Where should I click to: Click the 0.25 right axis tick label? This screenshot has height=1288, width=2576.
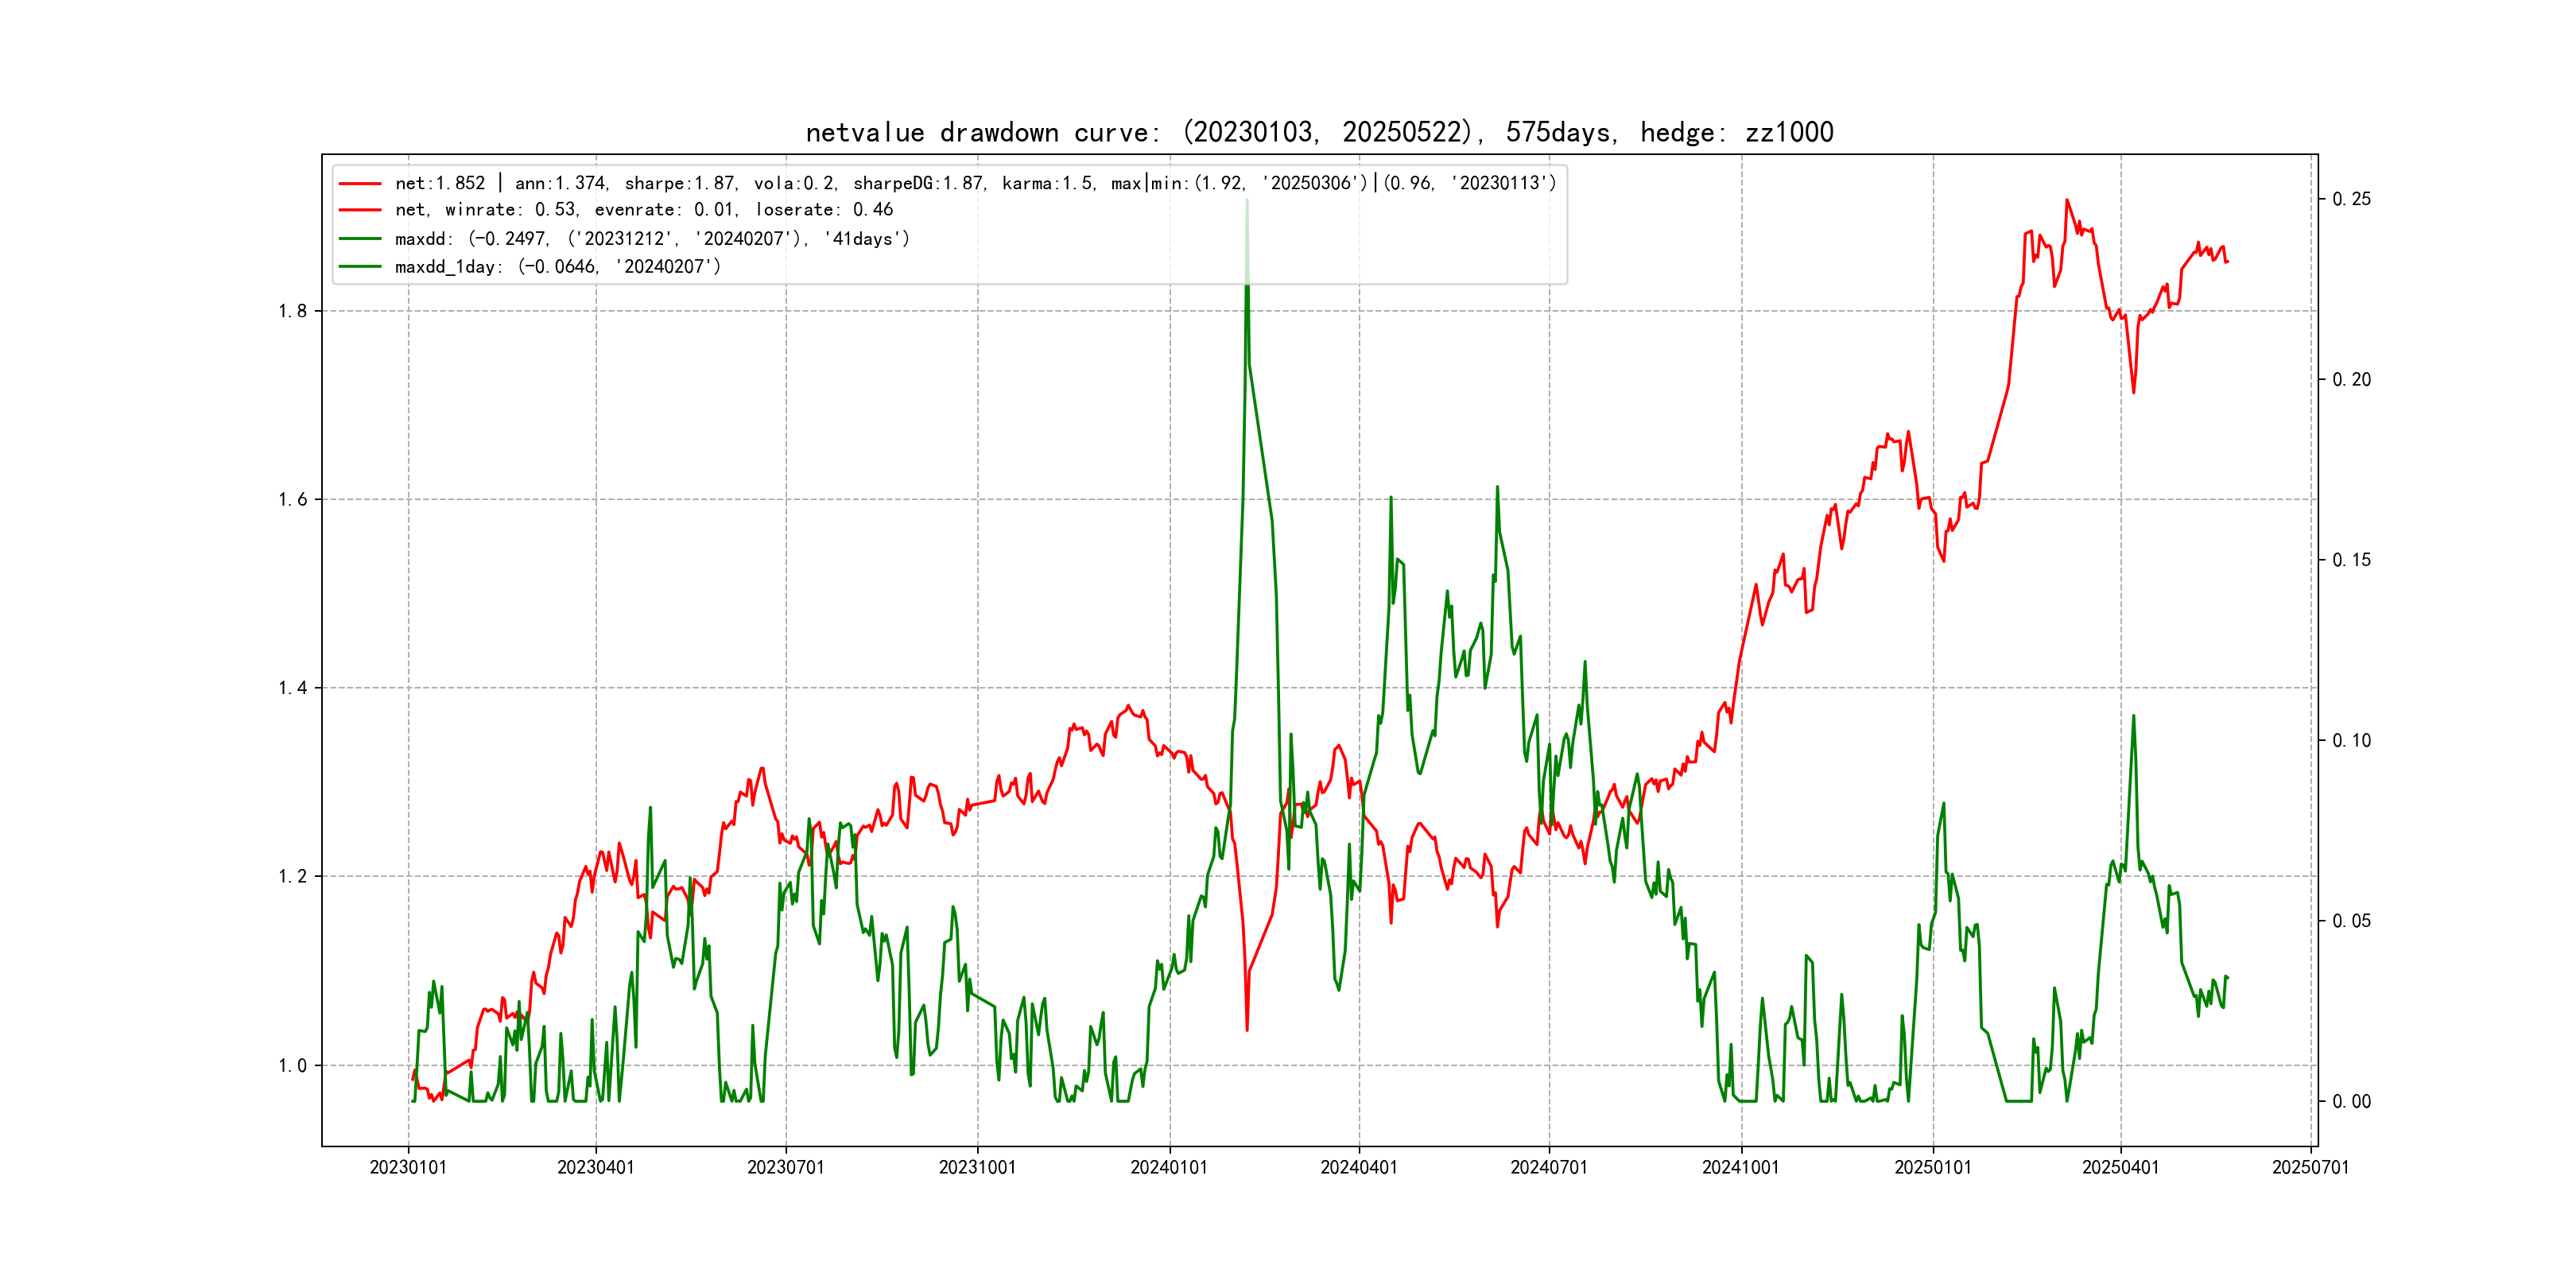pyautogui.click(x=2351, y=199)
